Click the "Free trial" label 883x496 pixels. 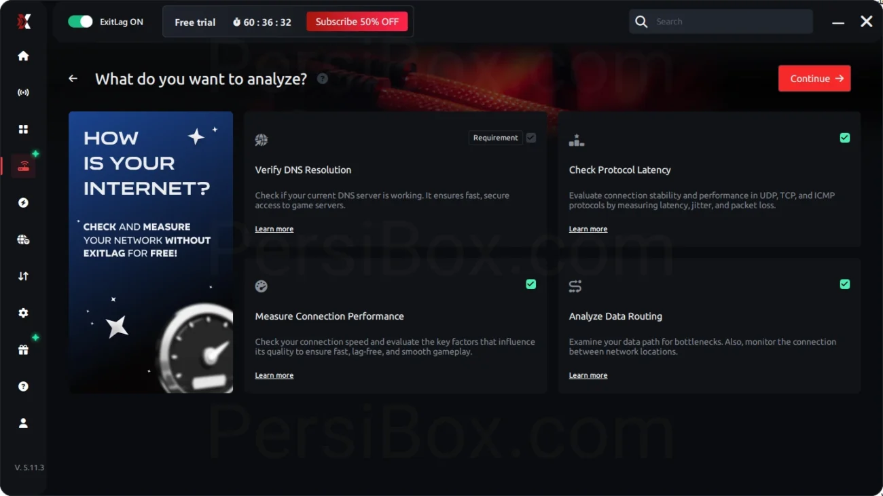pyautogui.click(x=195, y=22)
